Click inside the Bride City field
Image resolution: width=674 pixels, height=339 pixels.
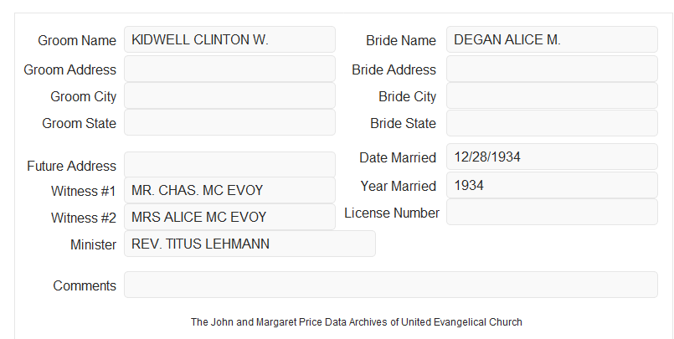coord(552,95)
